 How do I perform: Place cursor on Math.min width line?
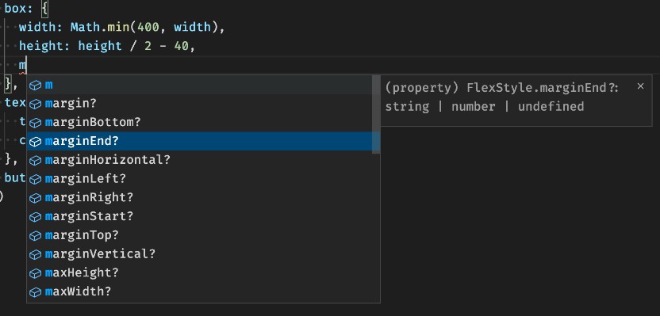point(122,27)
